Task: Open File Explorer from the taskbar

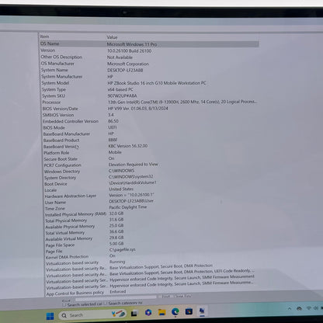Action: point(161,312)
